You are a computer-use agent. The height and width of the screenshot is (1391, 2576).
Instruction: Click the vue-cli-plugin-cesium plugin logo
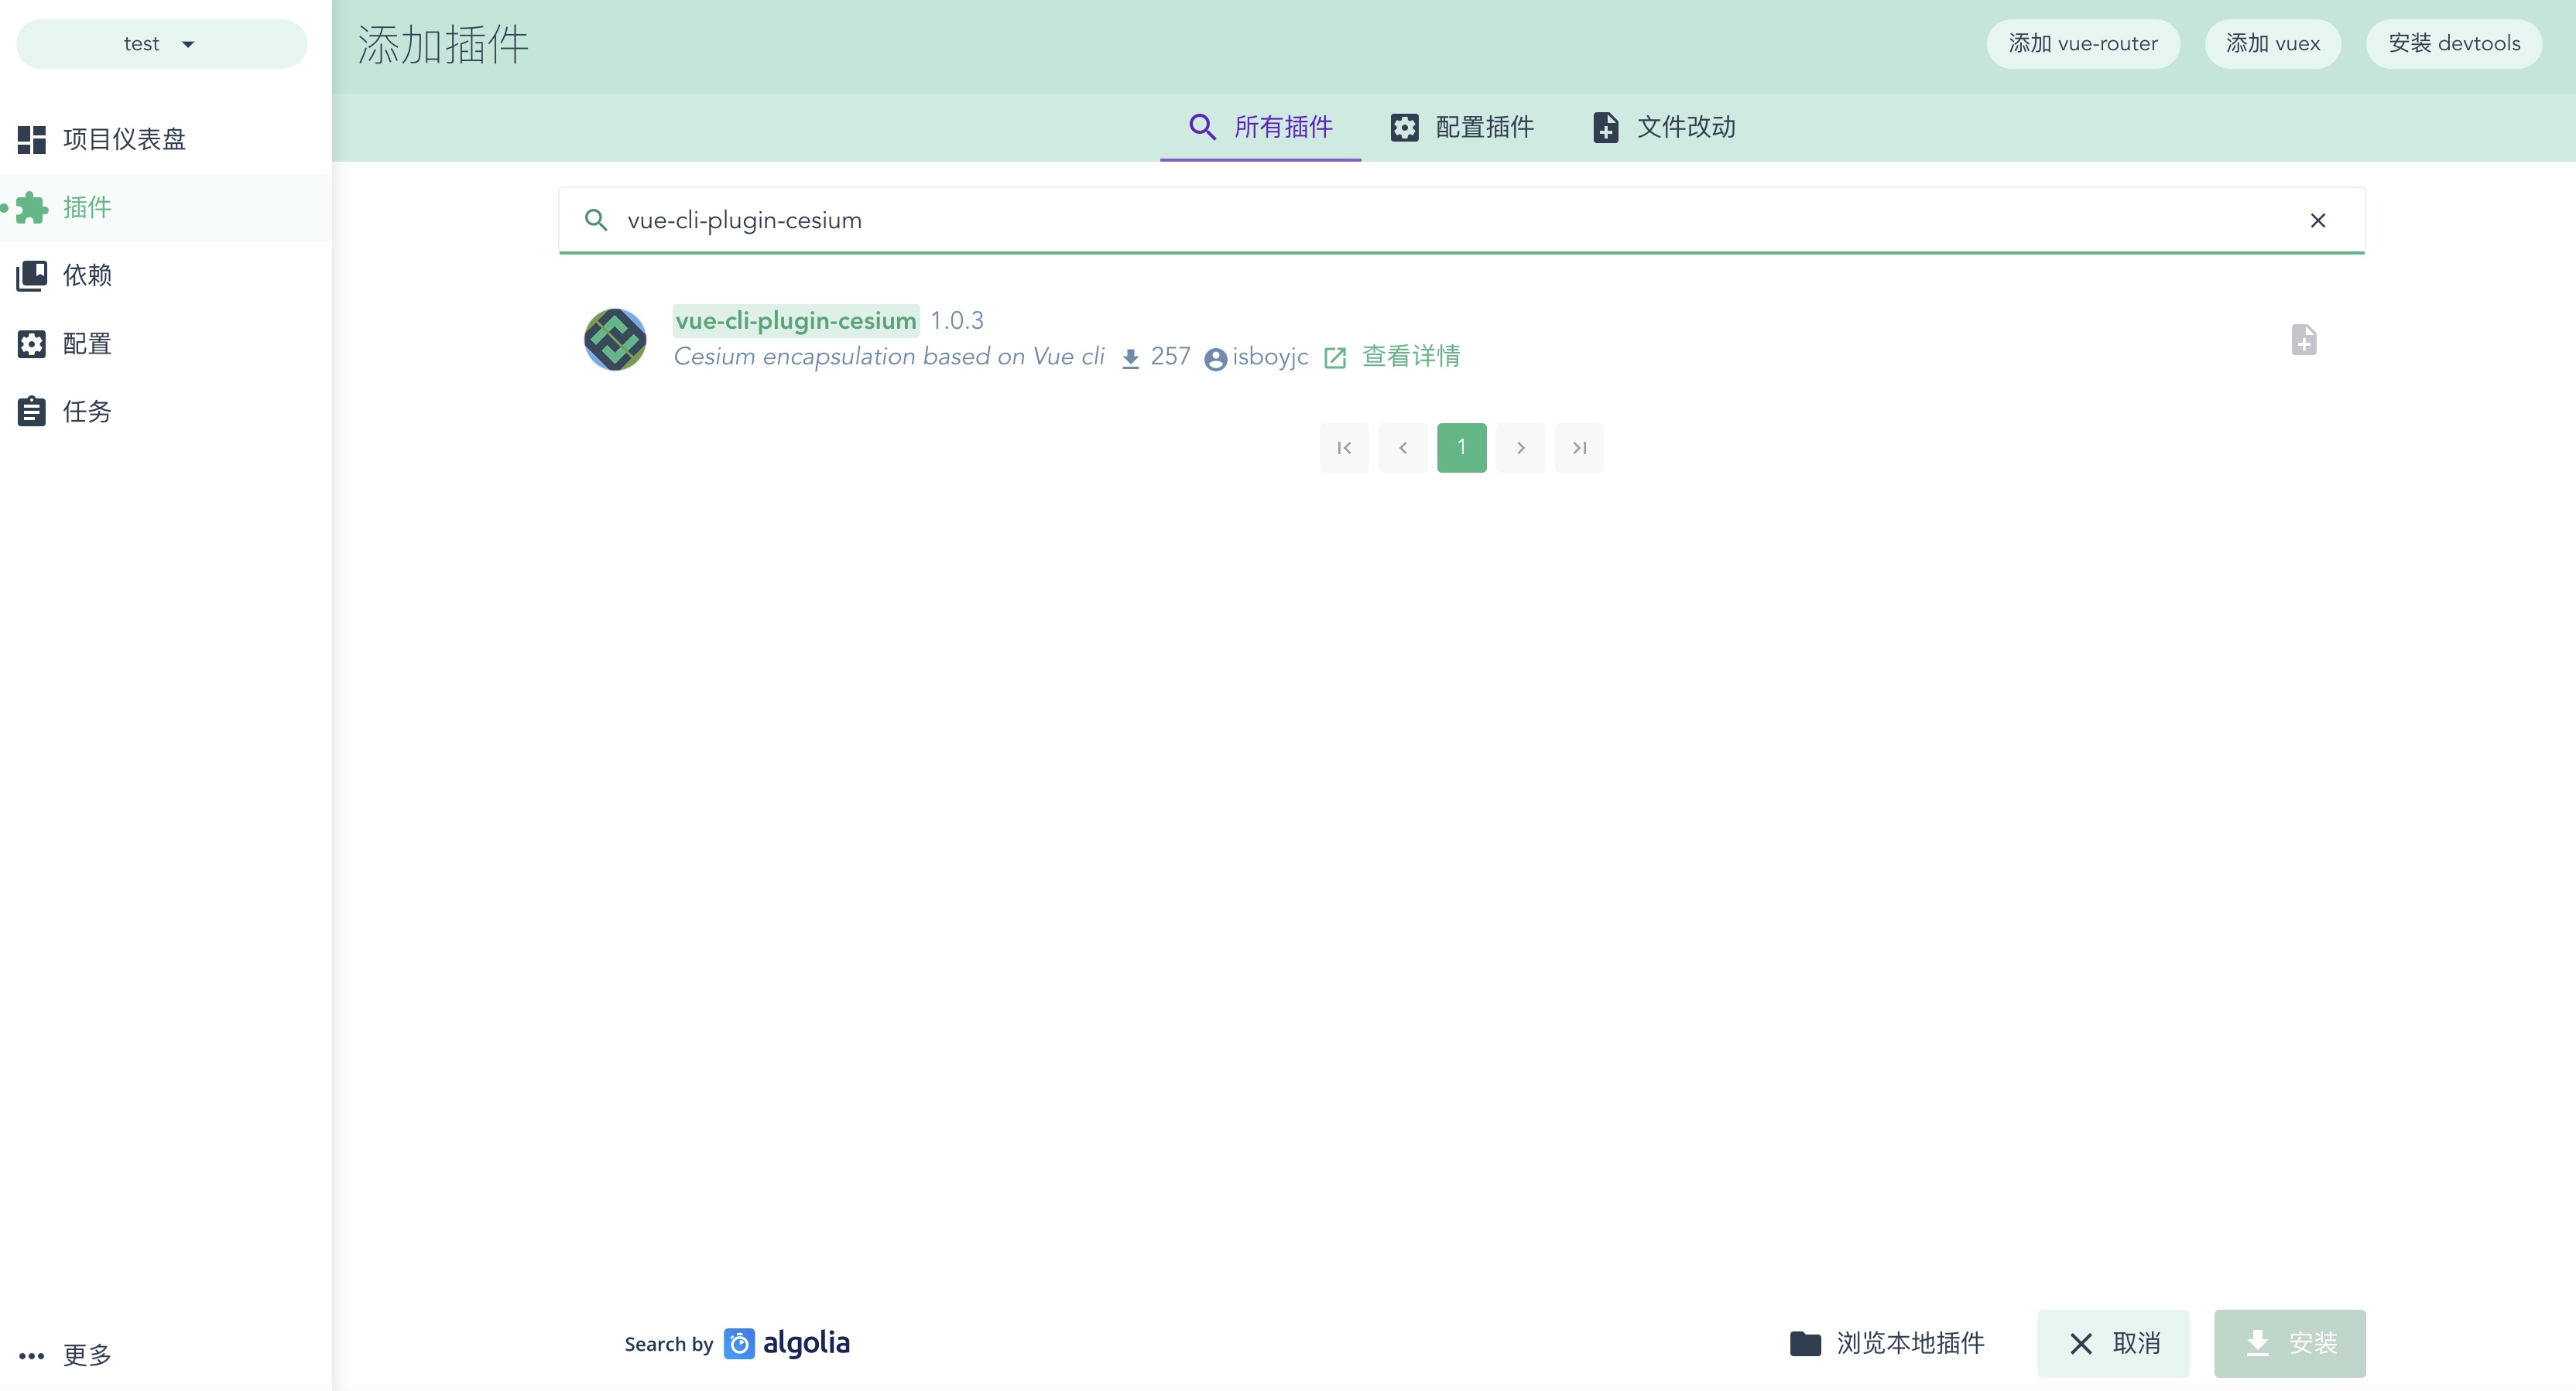point(615,339)
